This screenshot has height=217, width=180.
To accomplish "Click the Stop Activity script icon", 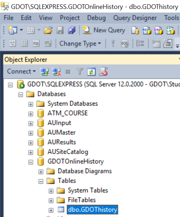I will [x=103, y=72].
